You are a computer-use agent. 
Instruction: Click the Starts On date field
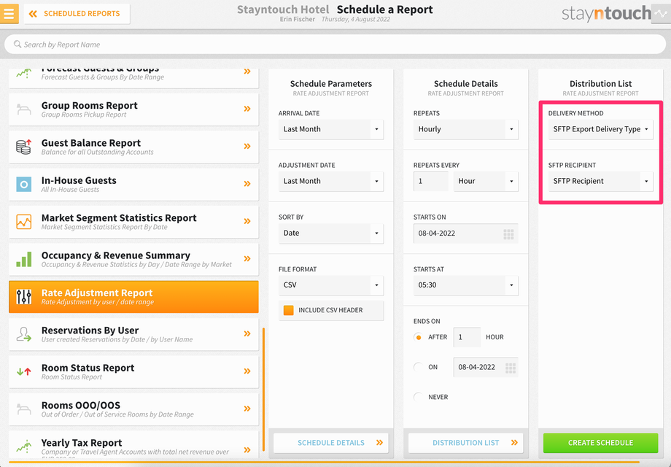pyautogui.click(x=465, y=233)
